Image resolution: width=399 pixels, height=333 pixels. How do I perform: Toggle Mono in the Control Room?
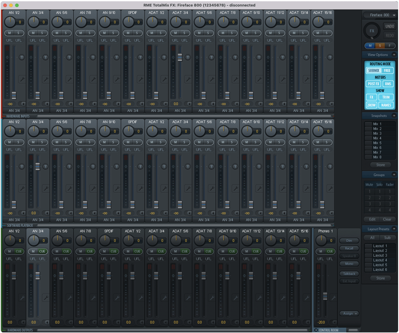pos(349,264)
